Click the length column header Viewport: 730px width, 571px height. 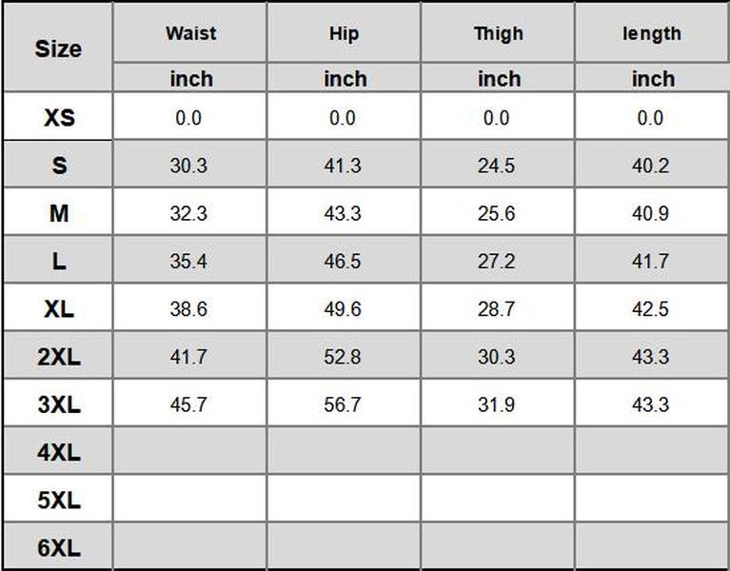tap(652, 33)
